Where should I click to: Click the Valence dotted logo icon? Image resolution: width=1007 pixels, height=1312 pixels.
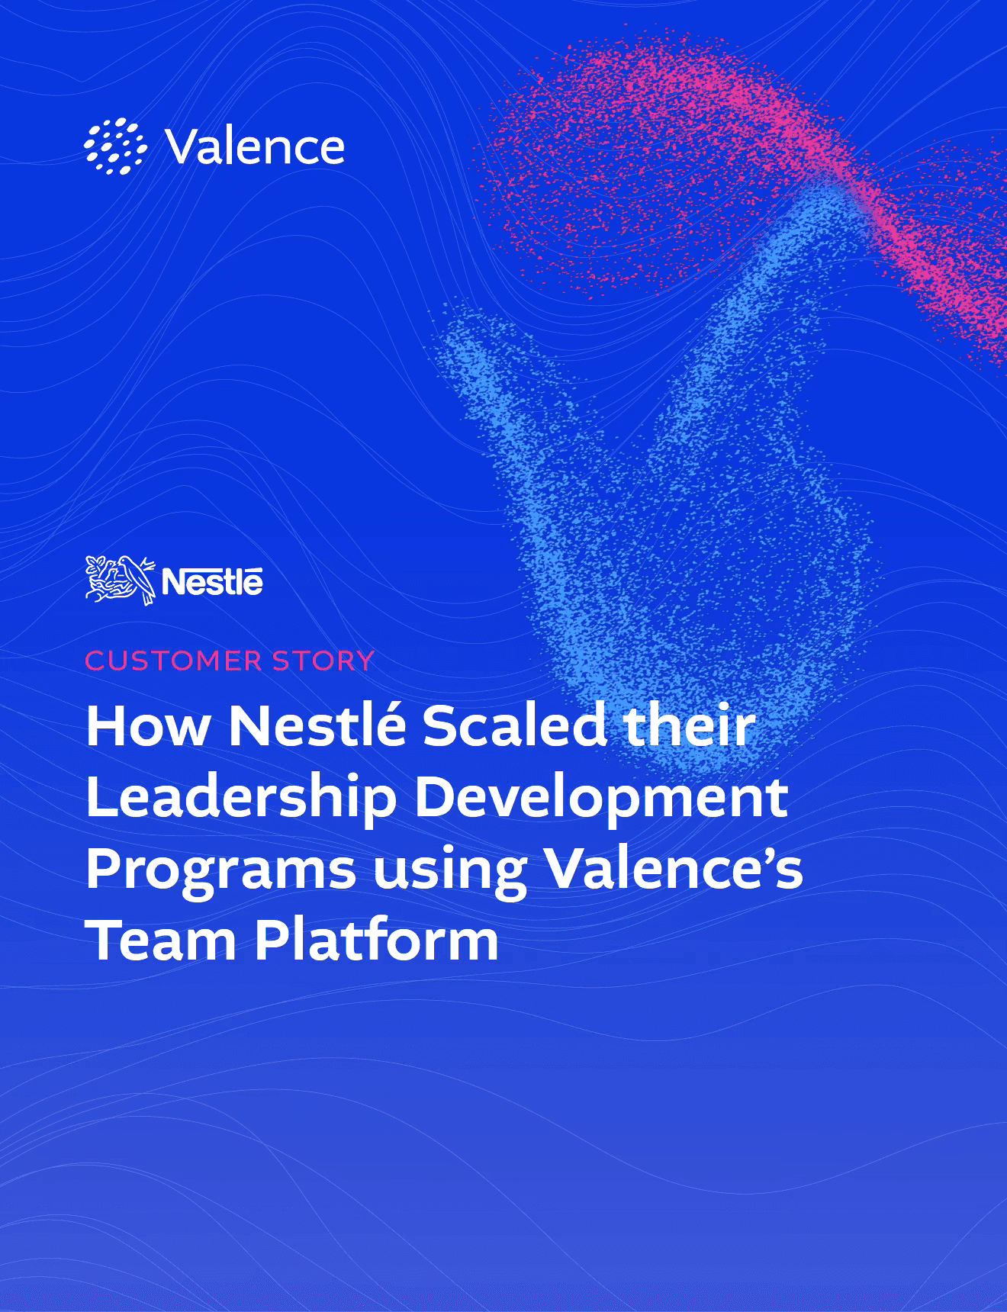coord(114,146)
